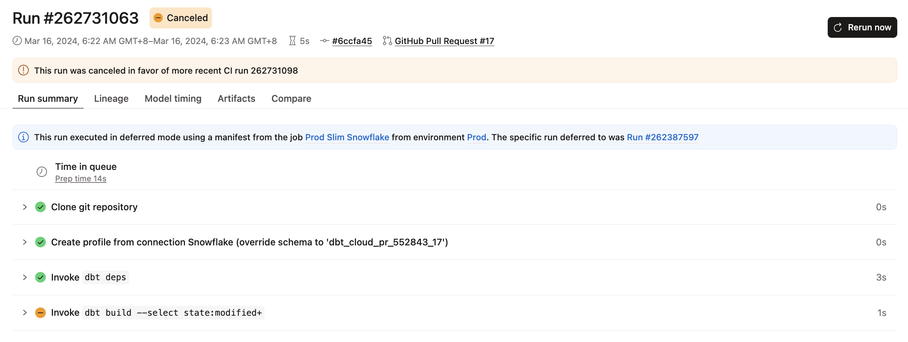Expand the Clone git repository step
Viewport: 908px width, 342px height.
pos(25,207)
